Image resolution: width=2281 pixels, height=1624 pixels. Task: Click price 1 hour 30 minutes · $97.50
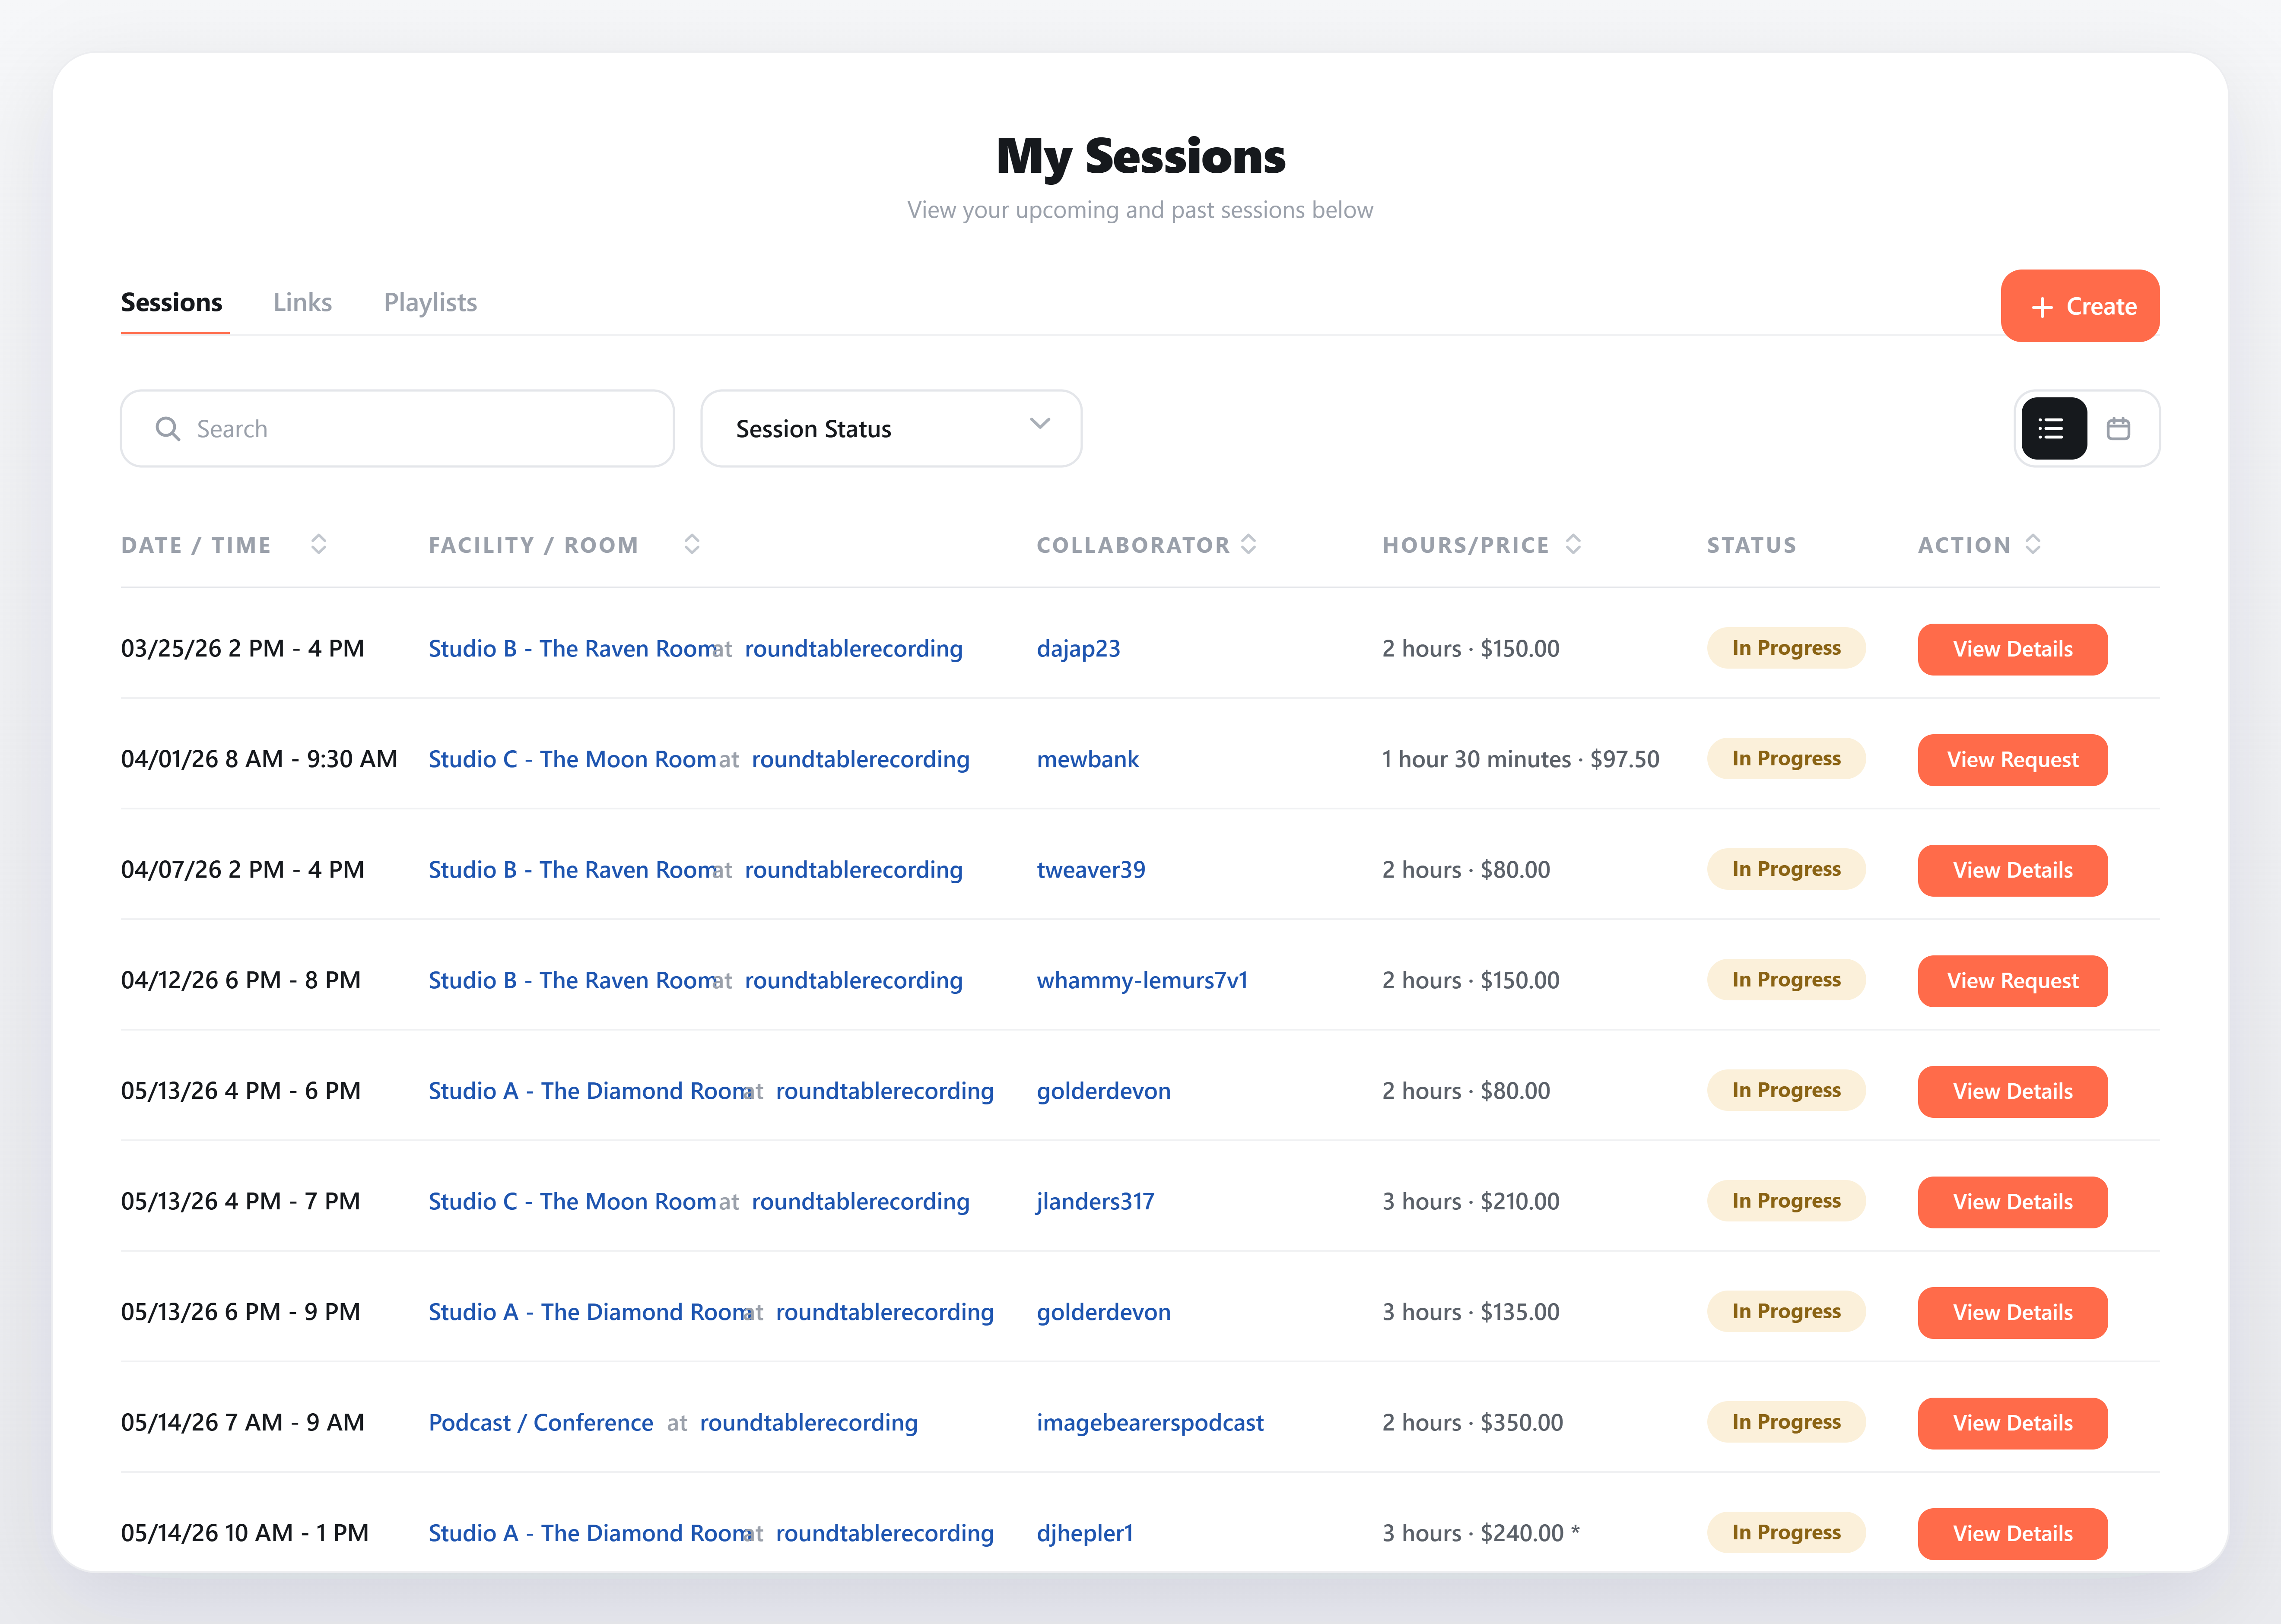[x=1521, y=759]
